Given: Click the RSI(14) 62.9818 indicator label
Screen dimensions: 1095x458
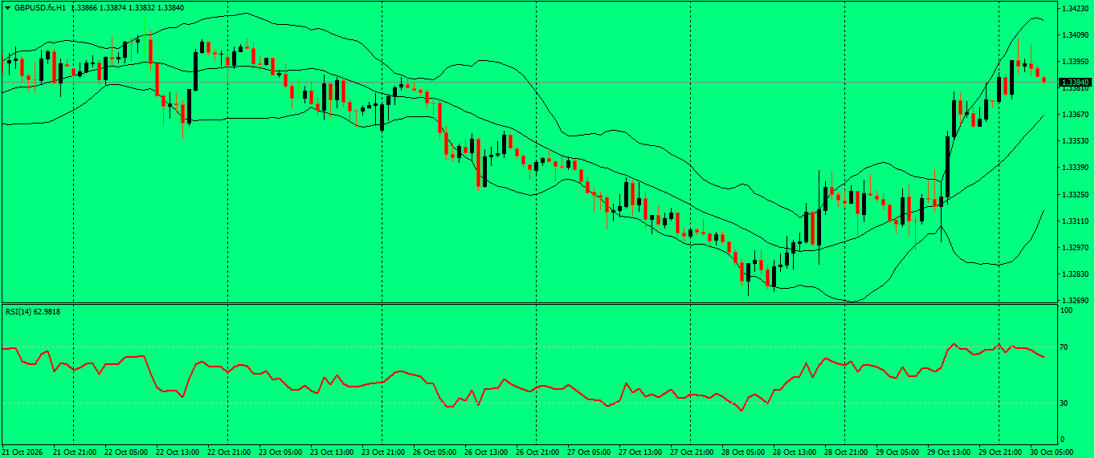Looking at the screenshot, I should coord(32,311).
